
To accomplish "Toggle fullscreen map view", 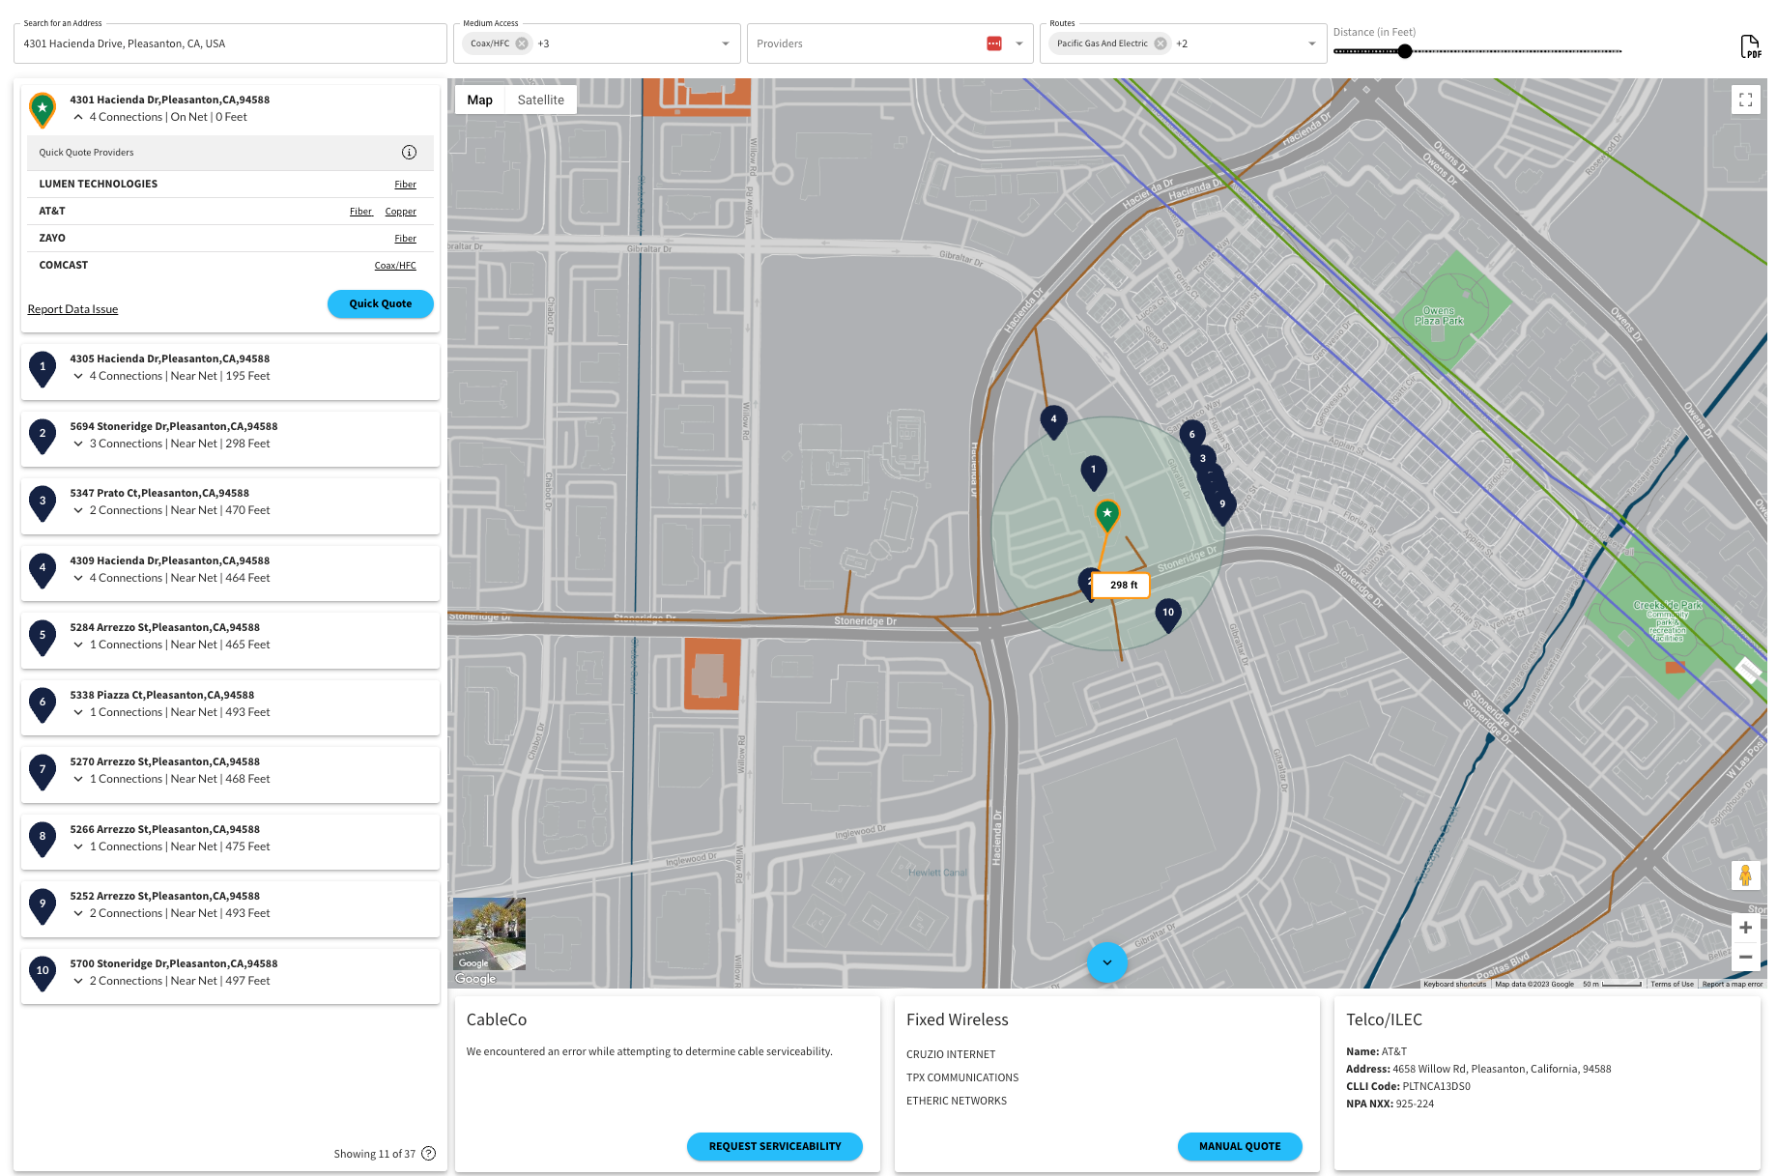I will (x=1745, y=100).
